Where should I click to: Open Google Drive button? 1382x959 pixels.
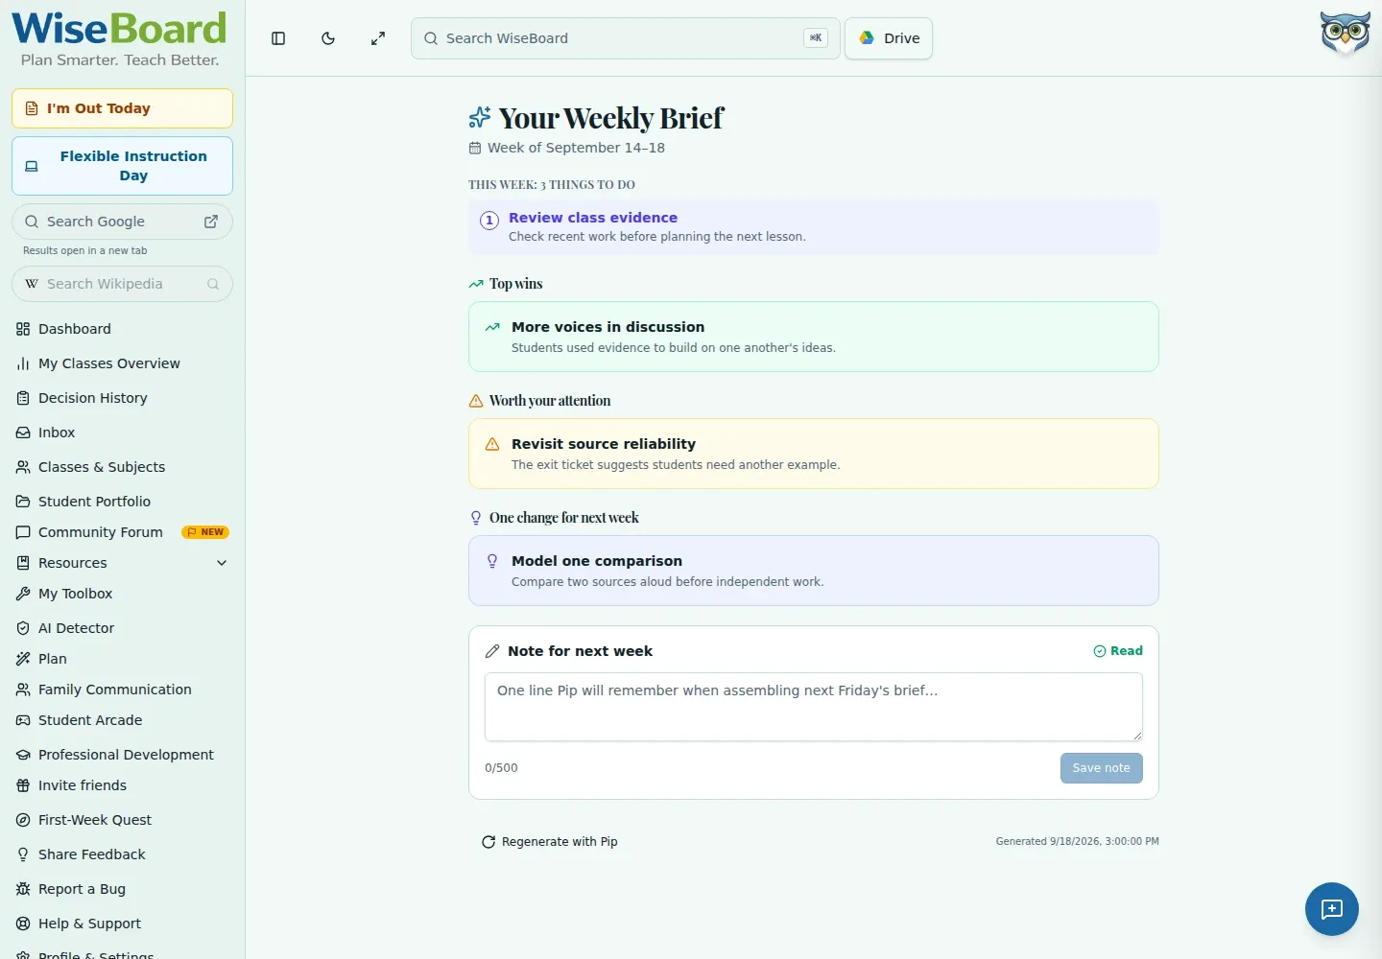[889, 38]
